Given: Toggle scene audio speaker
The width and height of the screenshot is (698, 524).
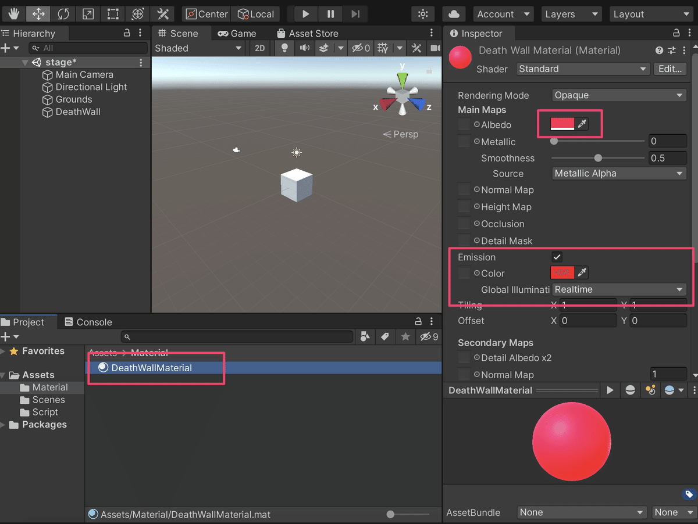Looking at the screenshot, I should pos(304,48).
